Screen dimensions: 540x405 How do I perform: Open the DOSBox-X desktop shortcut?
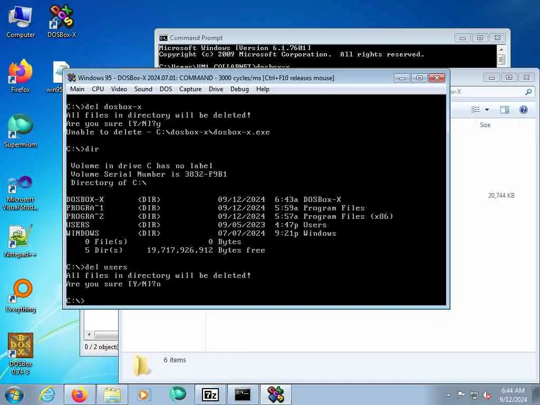coord(62,22)
